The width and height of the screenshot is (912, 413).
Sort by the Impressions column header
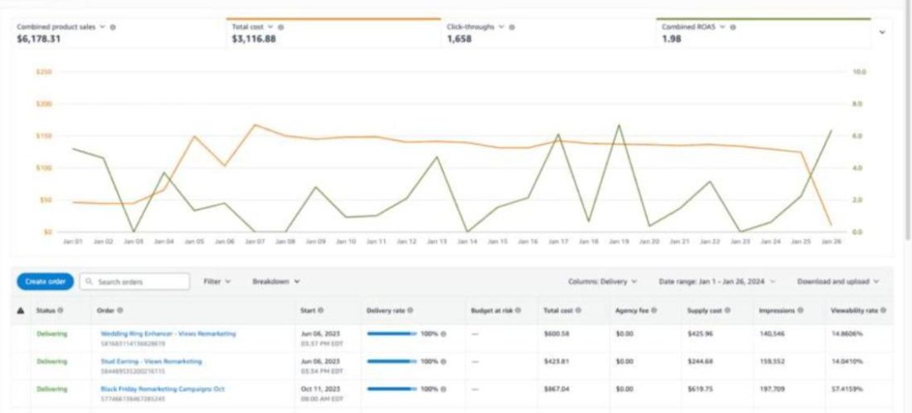777,311
